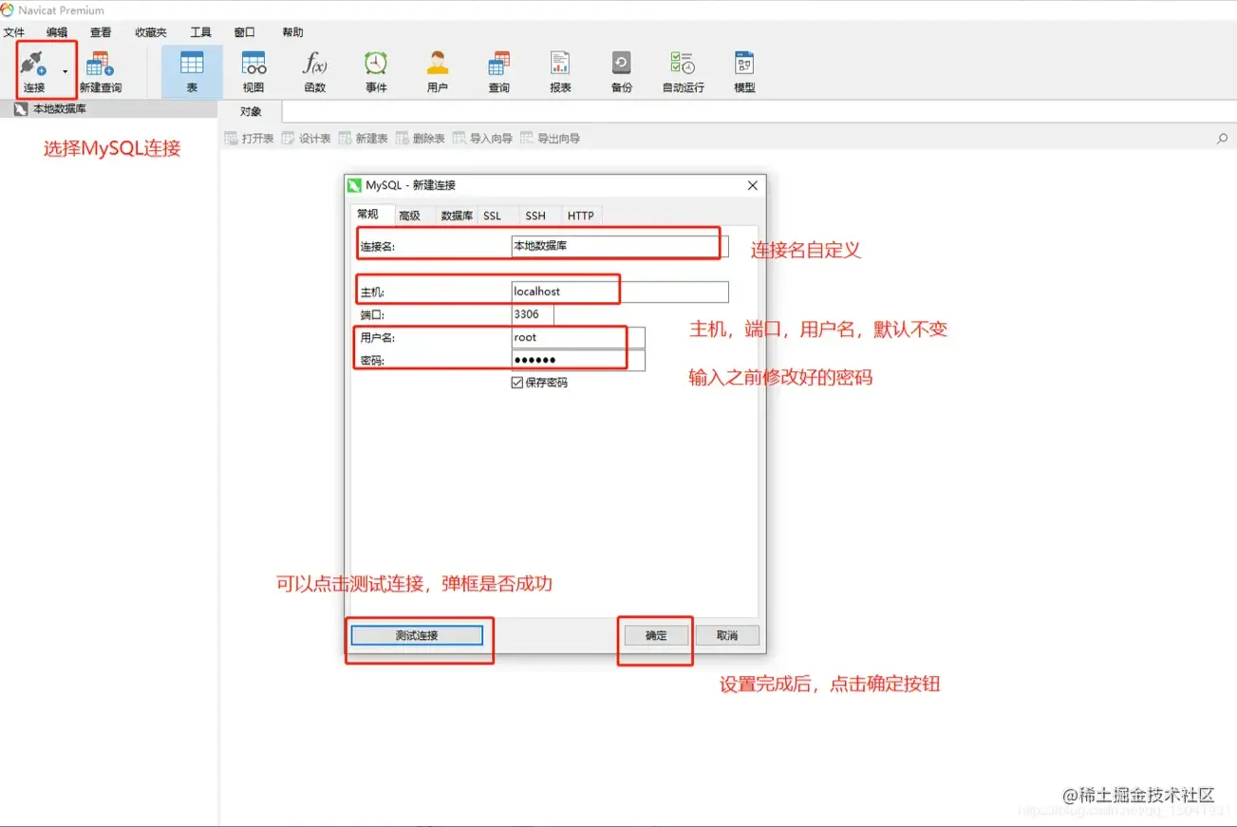Click the 事件 (Events) clock icon
Screen dimensions: 1237x827
click(x=376, y=68)
